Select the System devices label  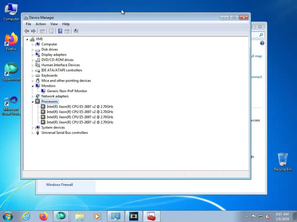pyautogui.click(x=53, y=127)
